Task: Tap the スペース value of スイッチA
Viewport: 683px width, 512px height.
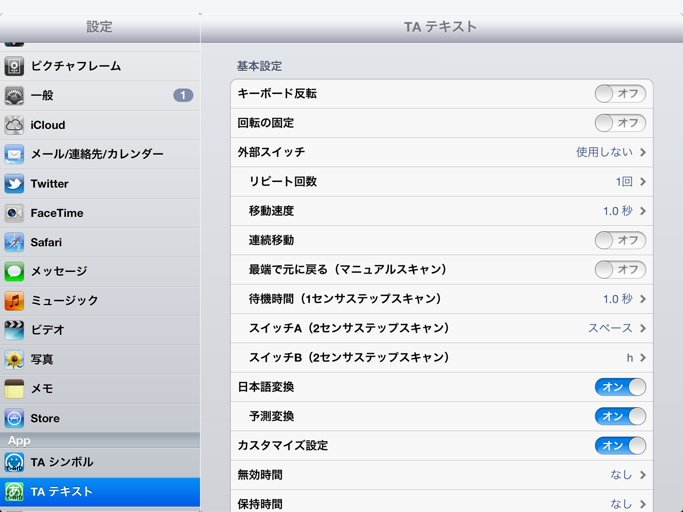Action: coord(610,328)
